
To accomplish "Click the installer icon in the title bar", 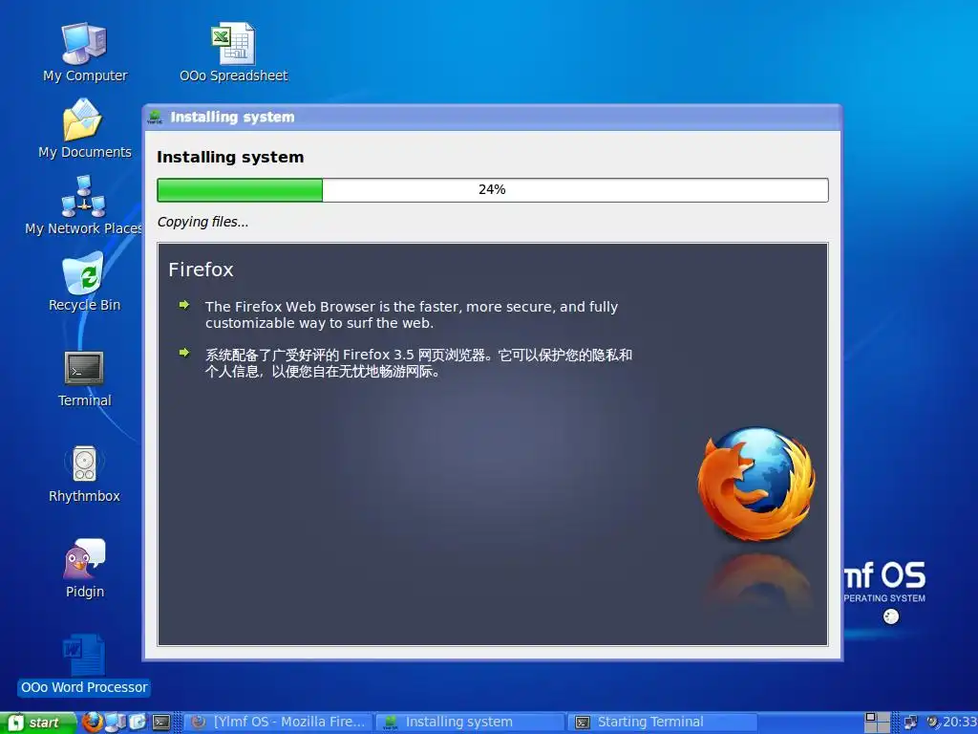I will pyautogui.click(x=155, y=117).
